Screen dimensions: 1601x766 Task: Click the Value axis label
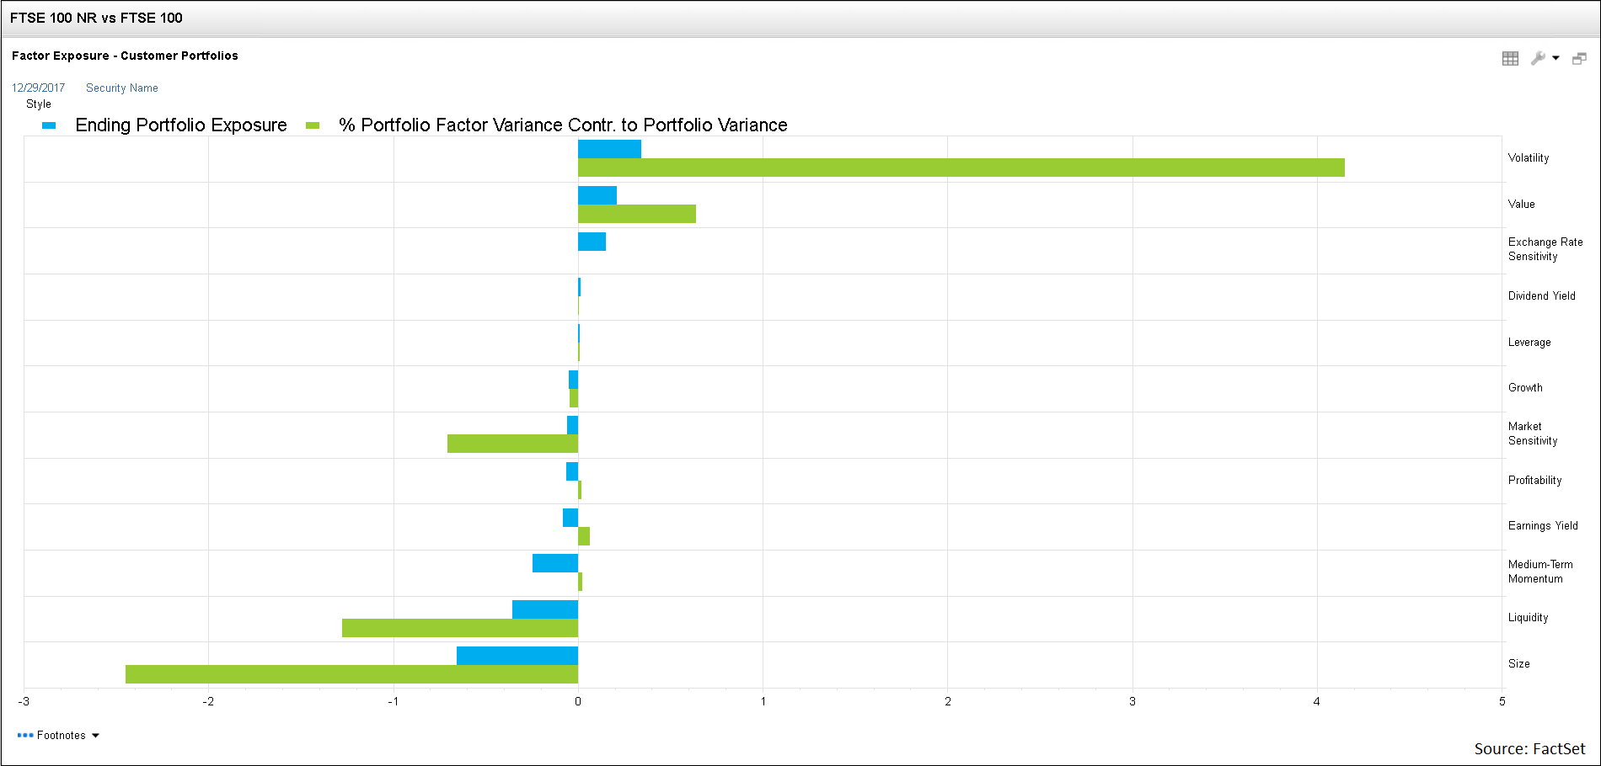(1522, 204)
